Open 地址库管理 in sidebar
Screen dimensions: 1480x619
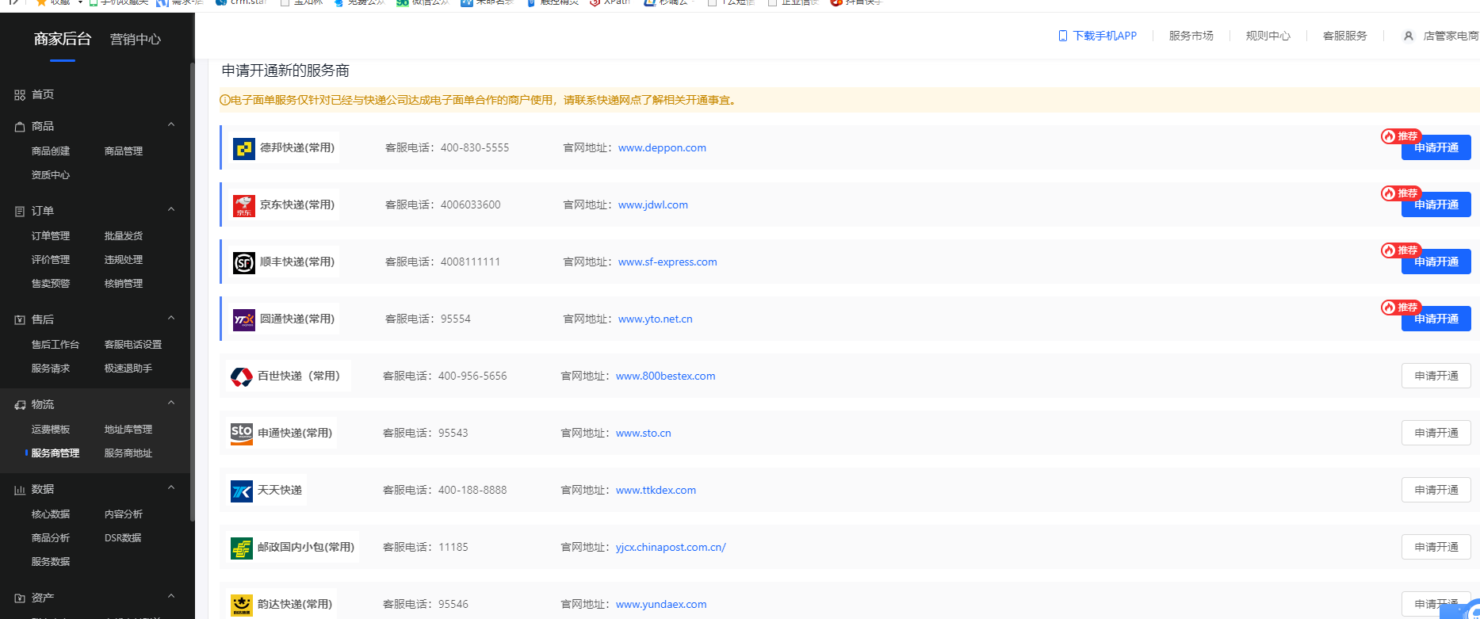[x=128, y=430]
